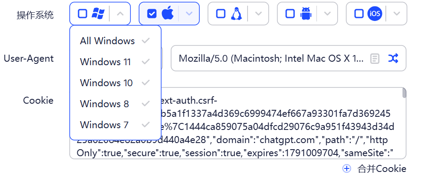Expand the macOS version dropdown
The image size is (424, 175).
coord(189,14)
